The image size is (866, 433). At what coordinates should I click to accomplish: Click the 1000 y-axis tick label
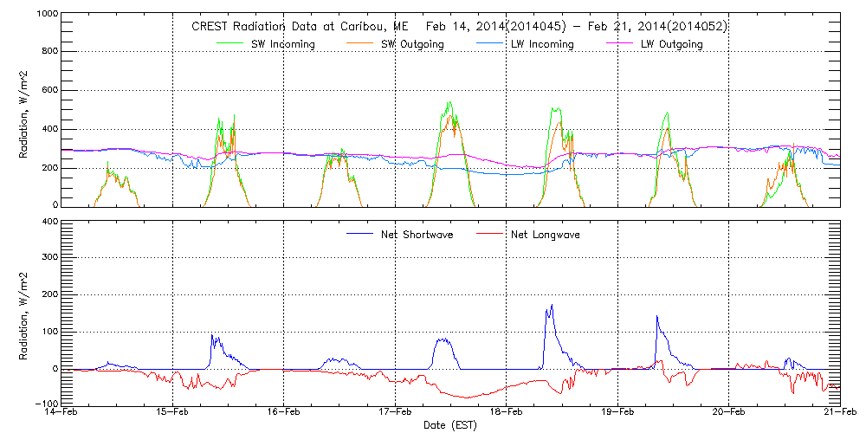tap(47, 16)
